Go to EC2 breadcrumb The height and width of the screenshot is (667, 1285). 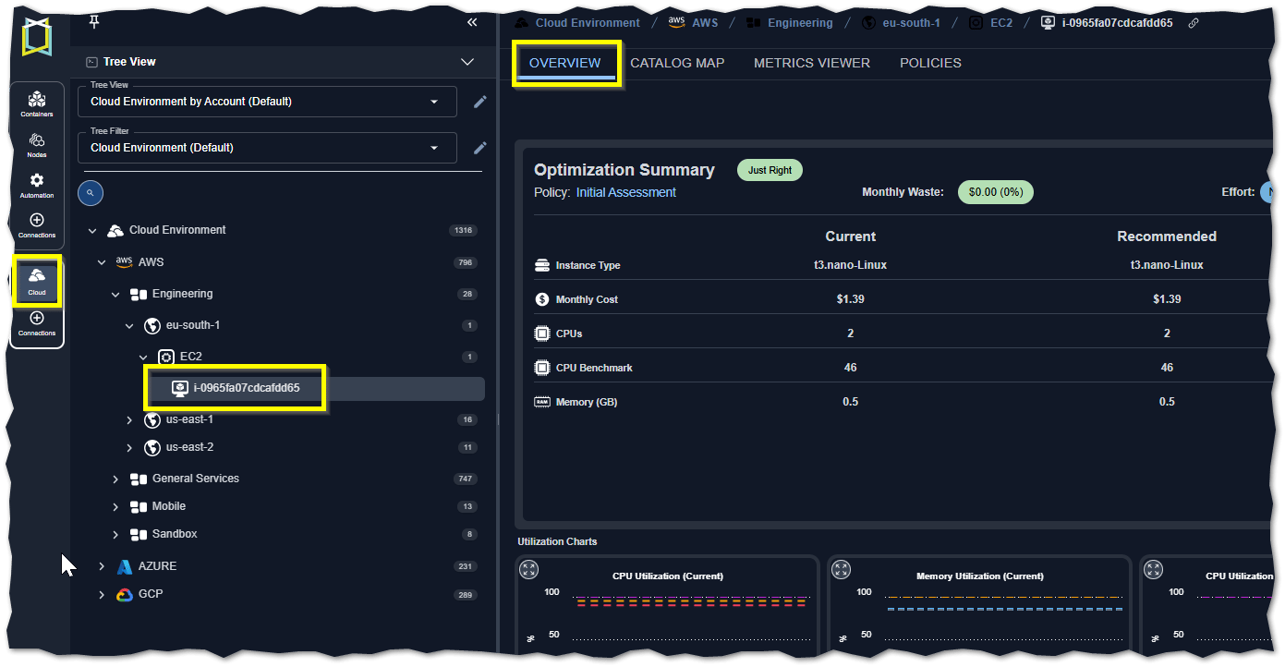click(x=1001, y=23)
